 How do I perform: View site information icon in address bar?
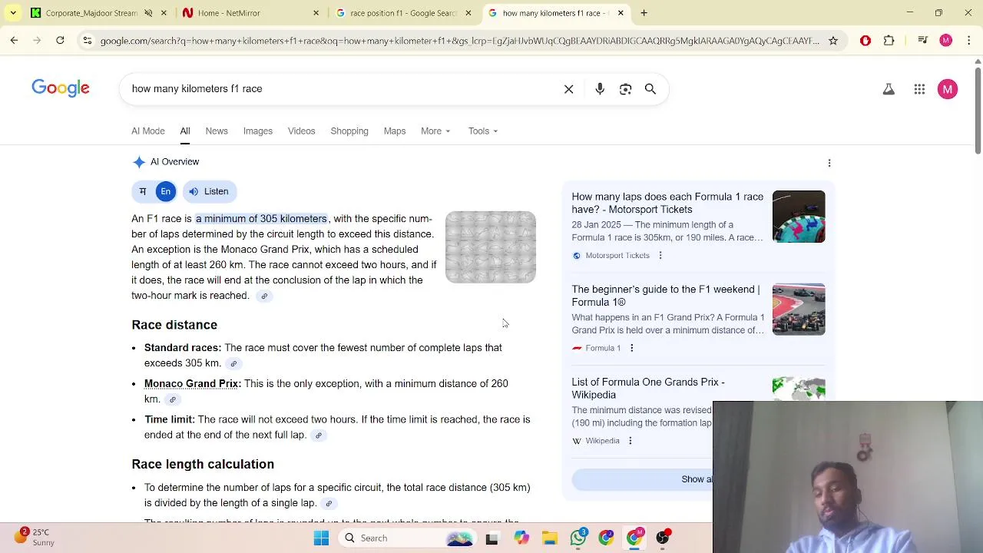click(88, 41)
